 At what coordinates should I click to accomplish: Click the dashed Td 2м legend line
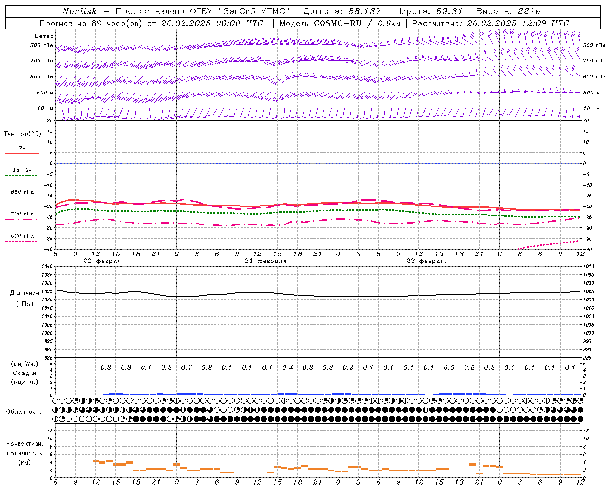[21, 176]
